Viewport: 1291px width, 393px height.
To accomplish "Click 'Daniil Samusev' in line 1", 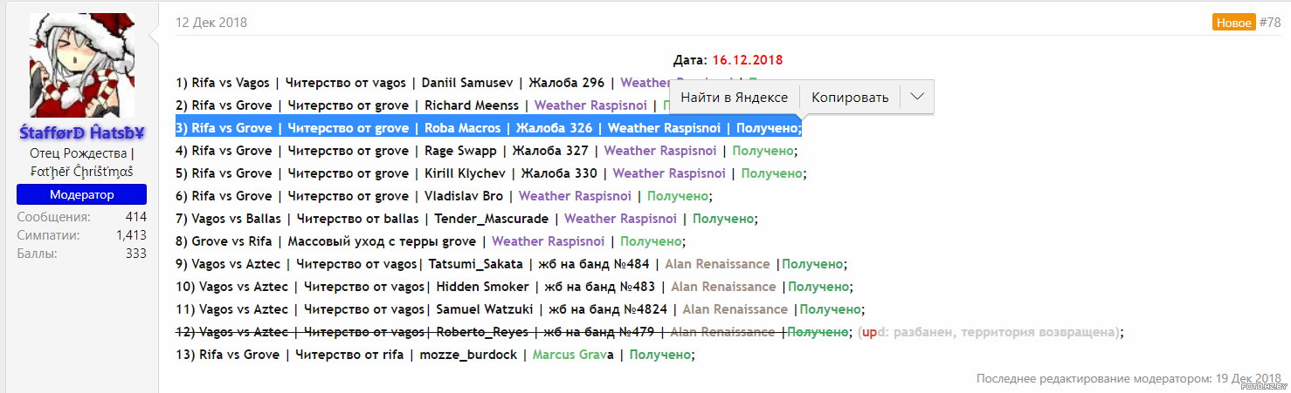I will tap(469, 83).
